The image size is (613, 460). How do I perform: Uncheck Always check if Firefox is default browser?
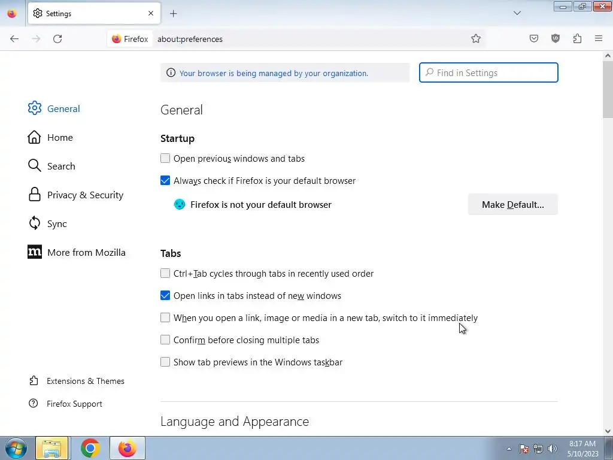click(165, 181)
